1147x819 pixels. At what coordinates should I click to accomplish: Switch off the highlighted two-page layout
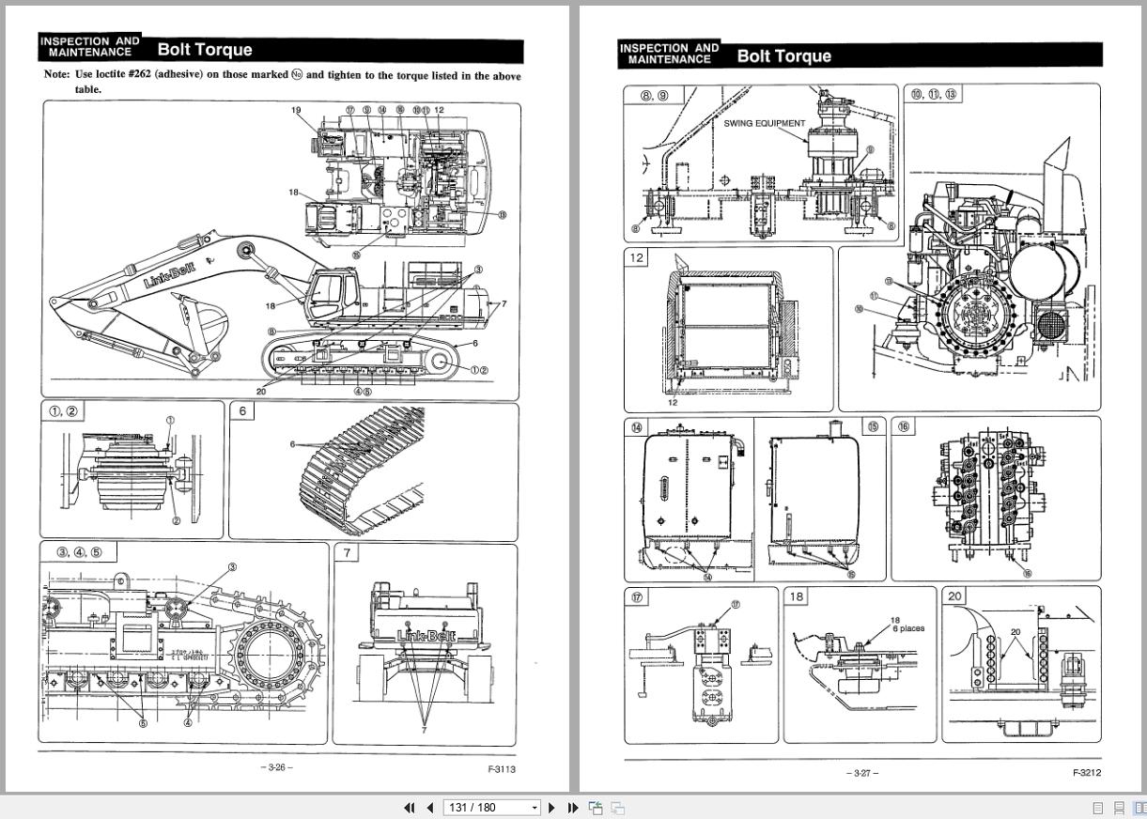pyautogui.click(x=1139, y=807)
